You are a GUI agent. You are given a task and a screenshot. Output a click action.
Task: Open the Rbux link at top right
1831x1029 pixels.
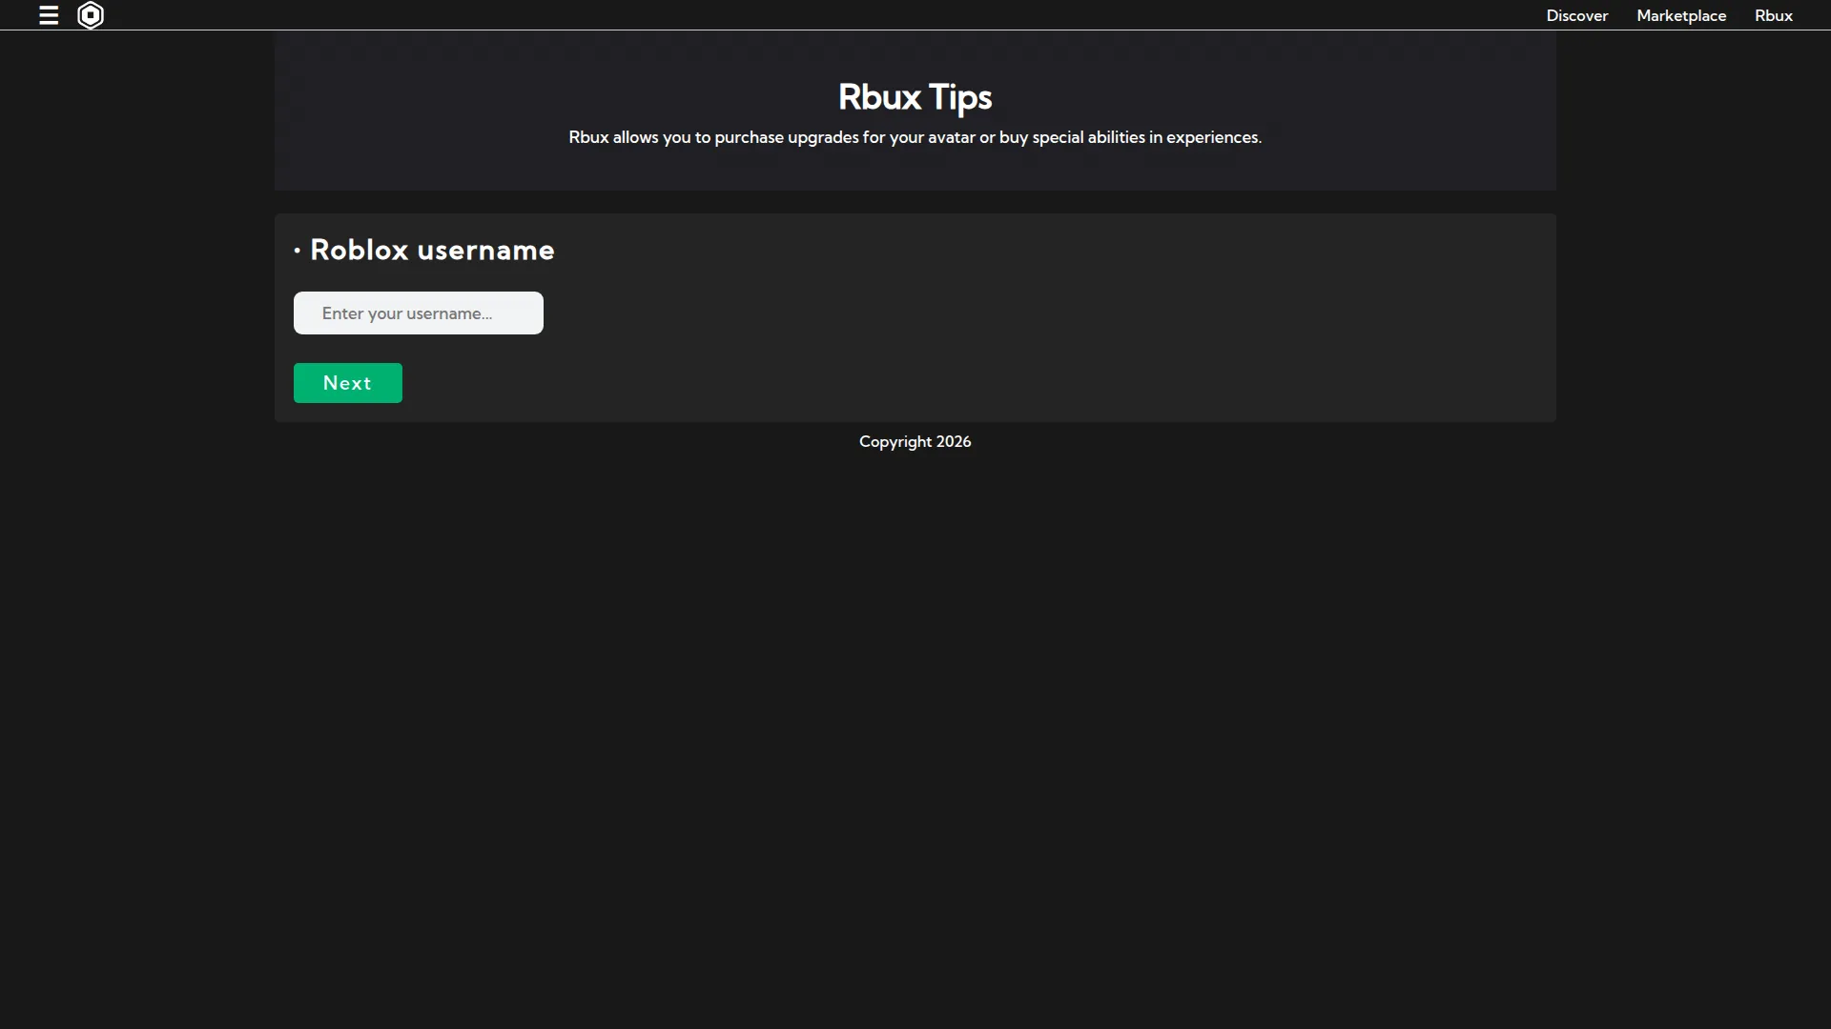1773,15
